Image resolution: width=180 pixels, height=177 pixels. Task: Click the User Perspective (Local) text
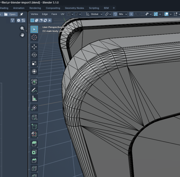click(x=56, y=27)
